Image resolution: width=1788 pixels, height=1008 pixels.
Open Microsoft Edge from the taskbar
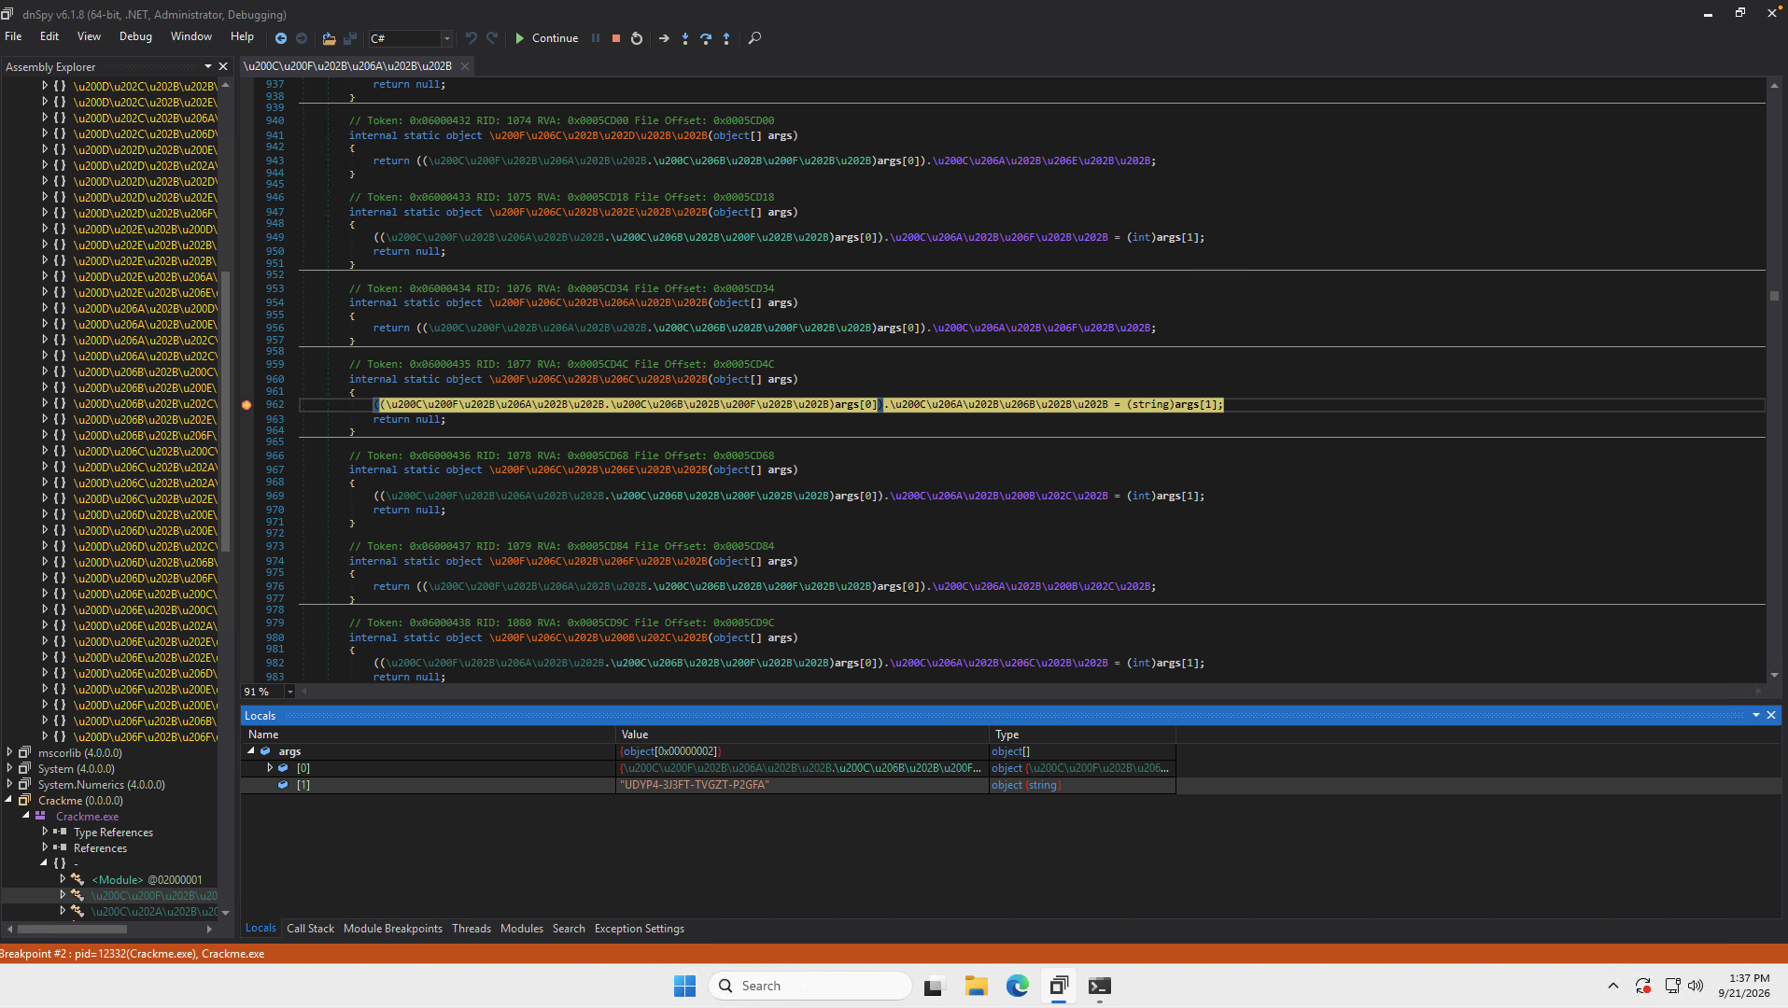pos(1017,986)
